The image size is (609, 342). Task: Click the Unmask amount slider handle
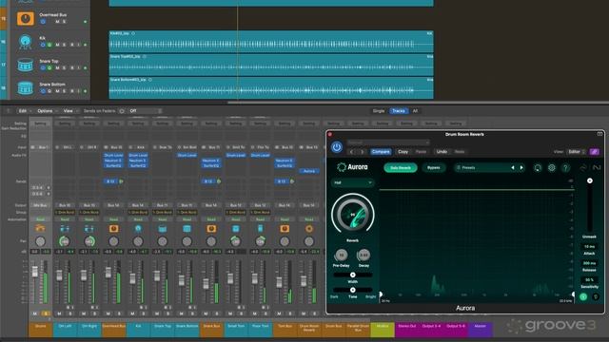coord(590,180)
